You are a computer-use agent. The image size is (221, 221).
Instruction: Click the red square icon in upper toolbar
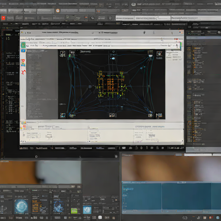(3, 18)
